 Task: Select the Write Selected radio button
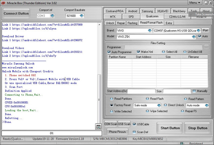(111, 112)
